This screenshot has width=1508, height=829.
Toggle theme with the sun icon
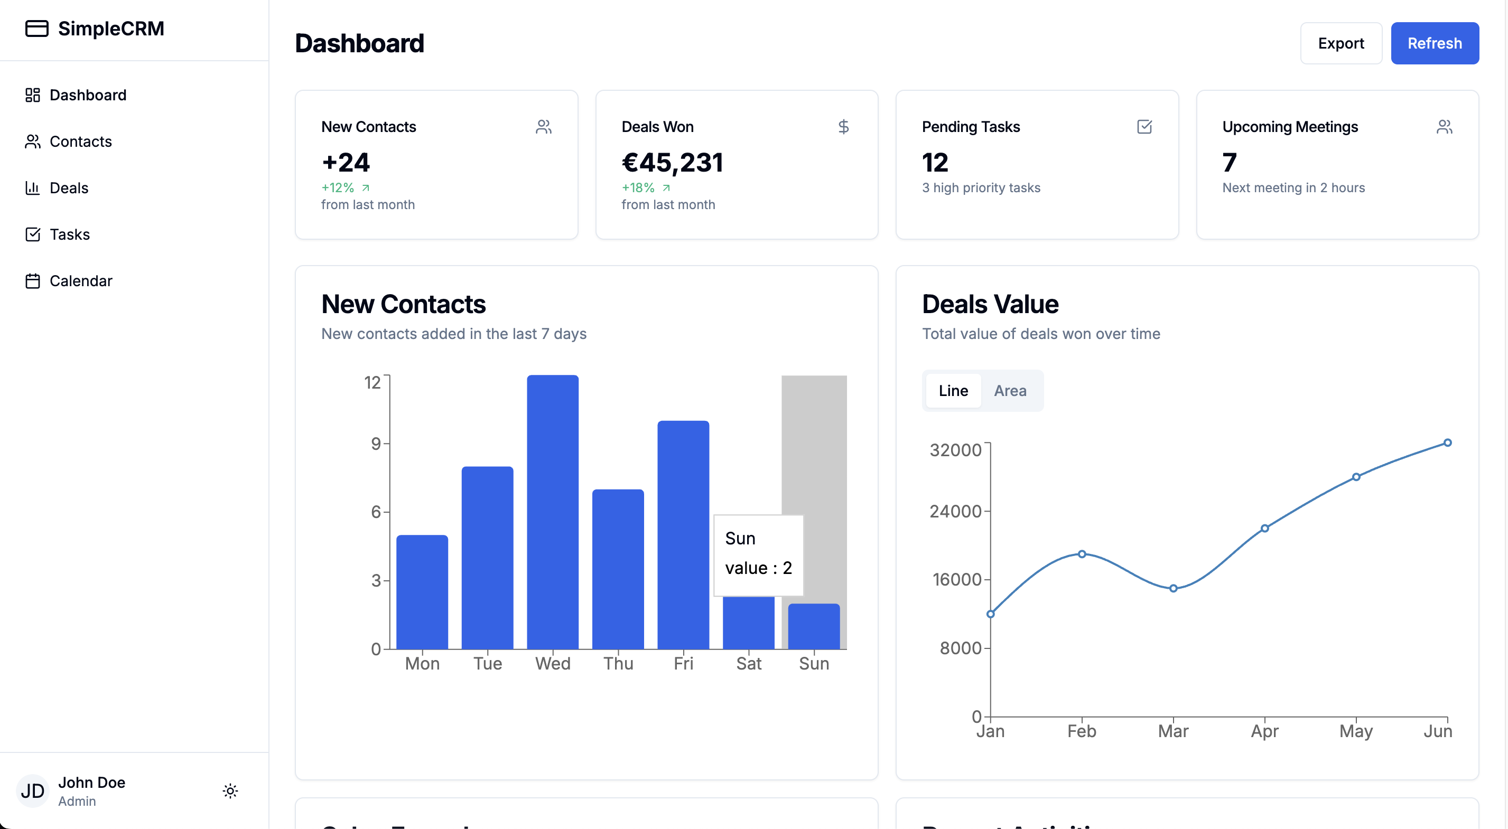[x=230, y=791]
